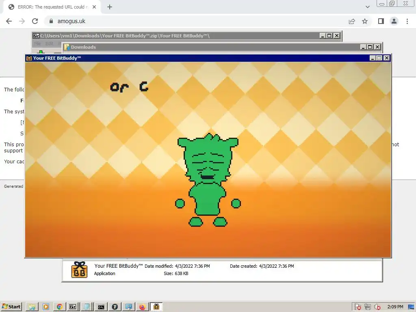Click the 7-Zip icon in 7z window title bar
This screenshot has width=416, height=312.
[36, 36]
